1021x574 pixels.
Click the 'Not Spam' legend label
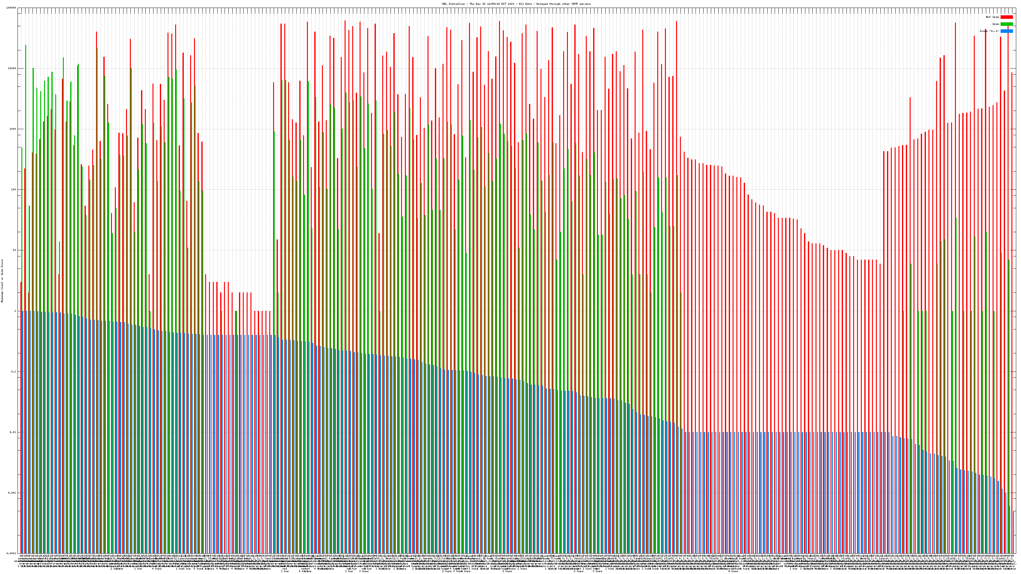point(993,17)
